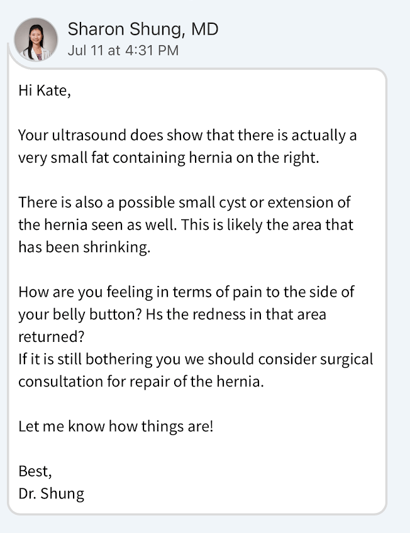Click the word 'returned?' in the message
This screenshot has height=533, width=410.
click(50, 337)
